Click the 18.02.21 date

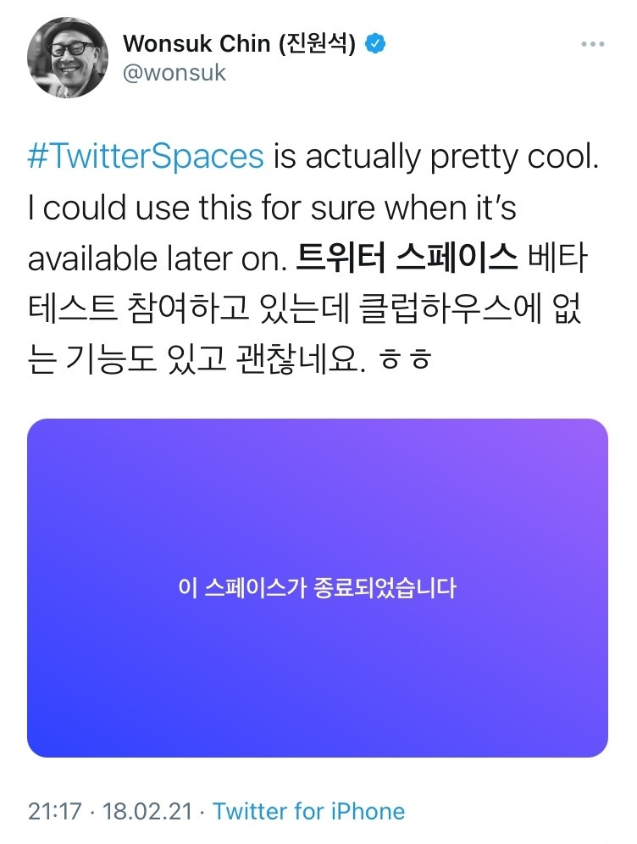[x=147, y=811]
